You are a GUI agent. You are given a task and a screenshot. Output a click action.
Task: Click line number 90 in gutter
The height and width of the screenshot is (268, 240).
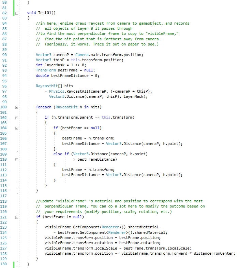pos(4,55)
